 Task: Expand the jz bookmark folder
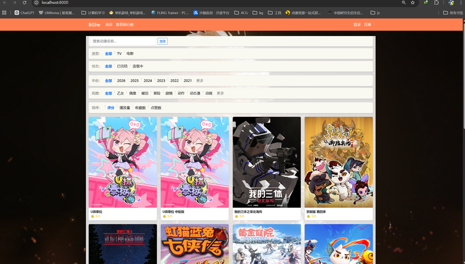tap(375, 13)
